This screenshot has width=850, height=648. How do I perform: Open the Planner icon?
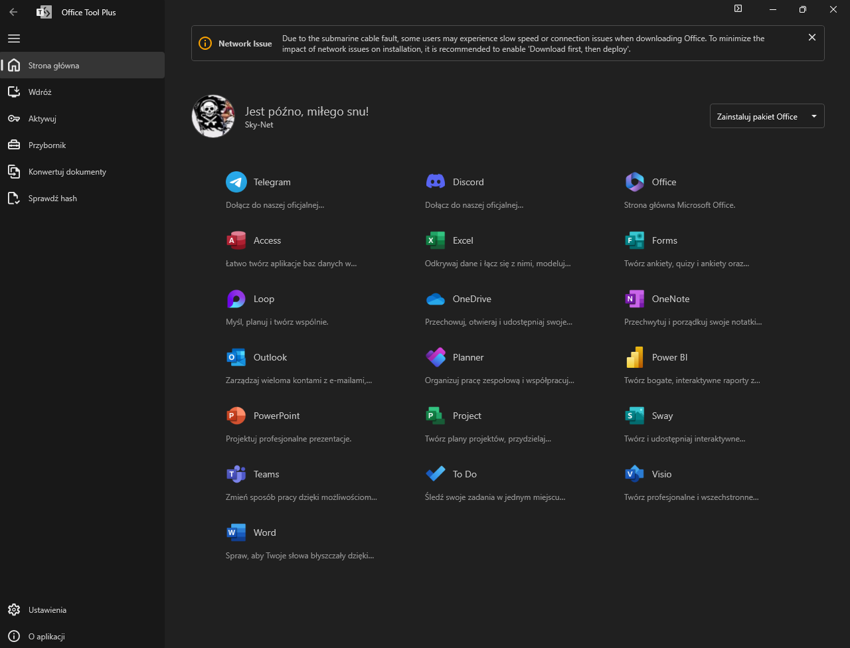tap(436, 357)
